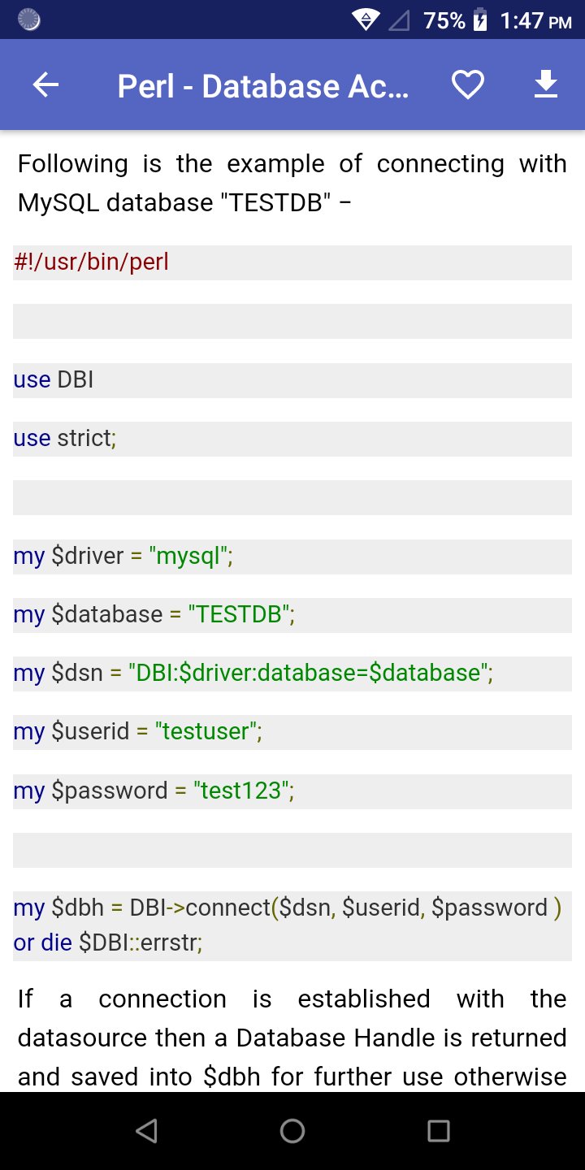Tap the battery status icon
The image size is (585, 1170).
[x=481, y=19]
